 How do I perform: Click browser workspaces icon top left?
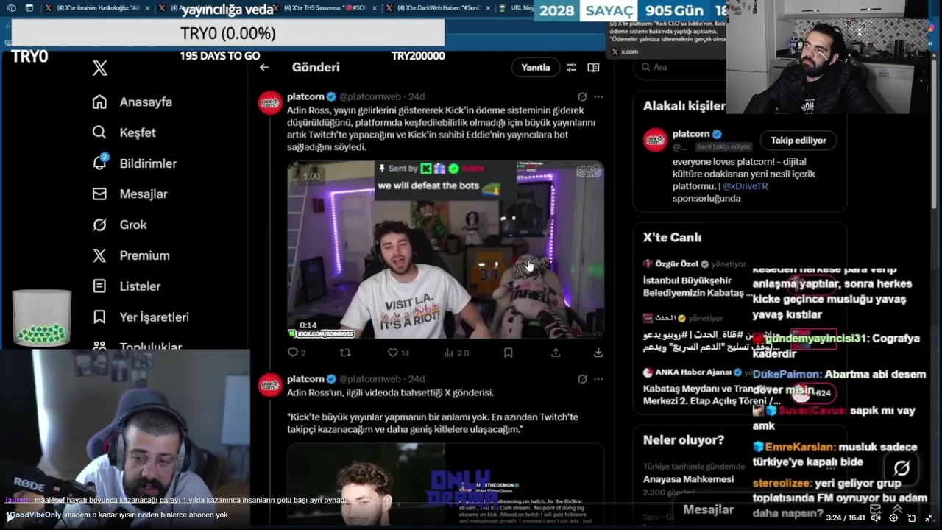pyautogui.click(x=11, y=8)
